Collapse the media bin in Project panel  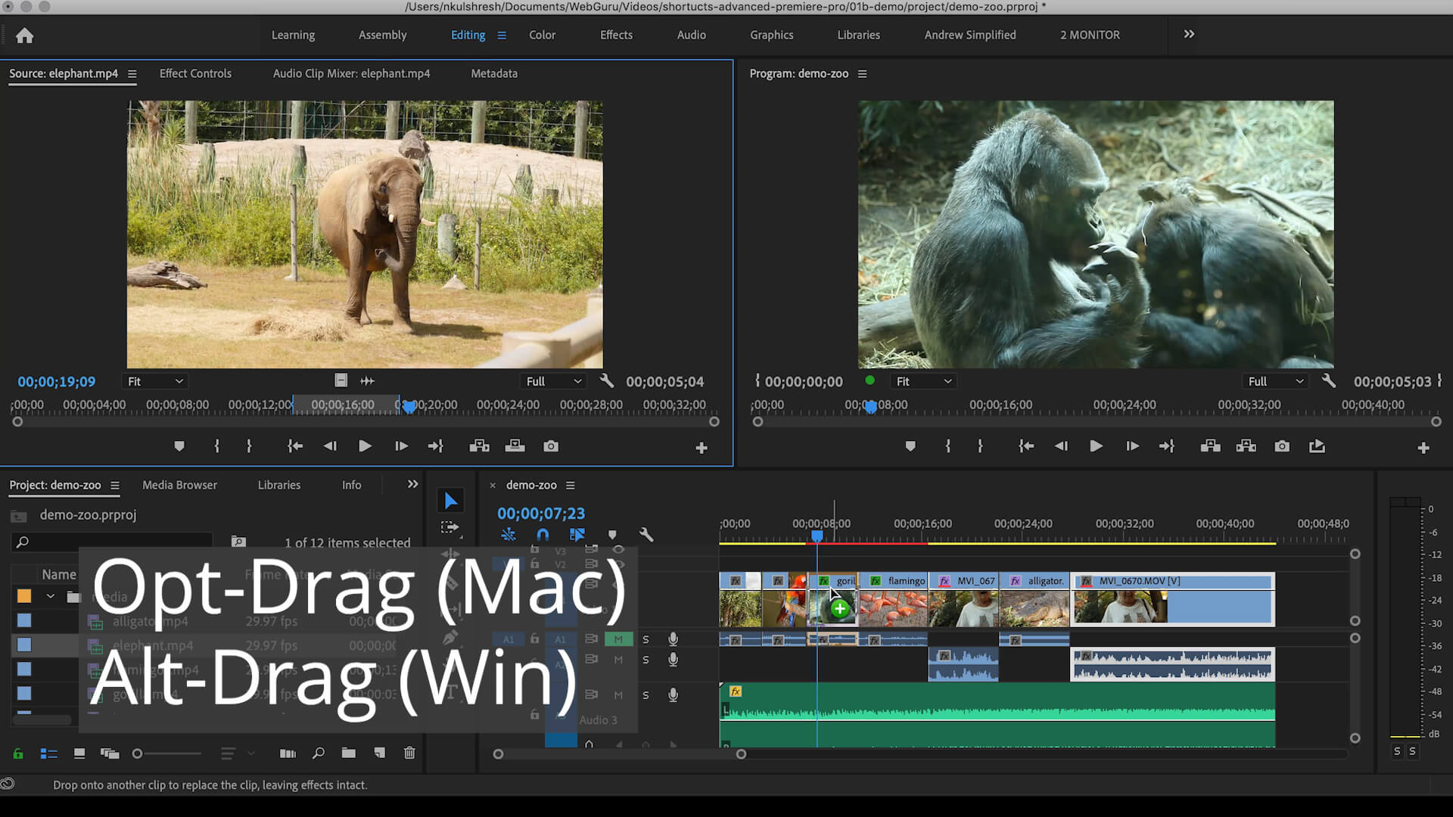pos(50,596)
